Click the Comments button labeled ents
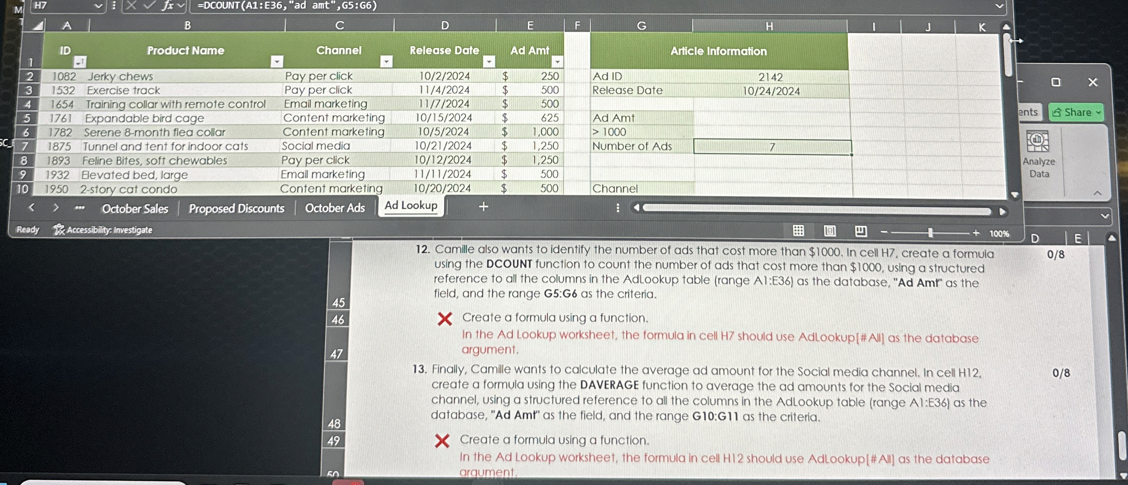Screen dimensions: 1128x485 (1030, 112)
